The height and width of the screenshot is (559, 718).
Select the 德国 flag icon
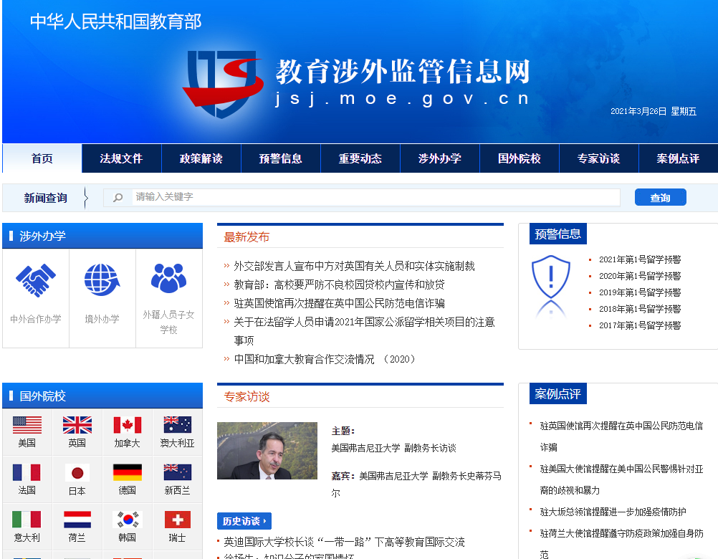[128, 472]
